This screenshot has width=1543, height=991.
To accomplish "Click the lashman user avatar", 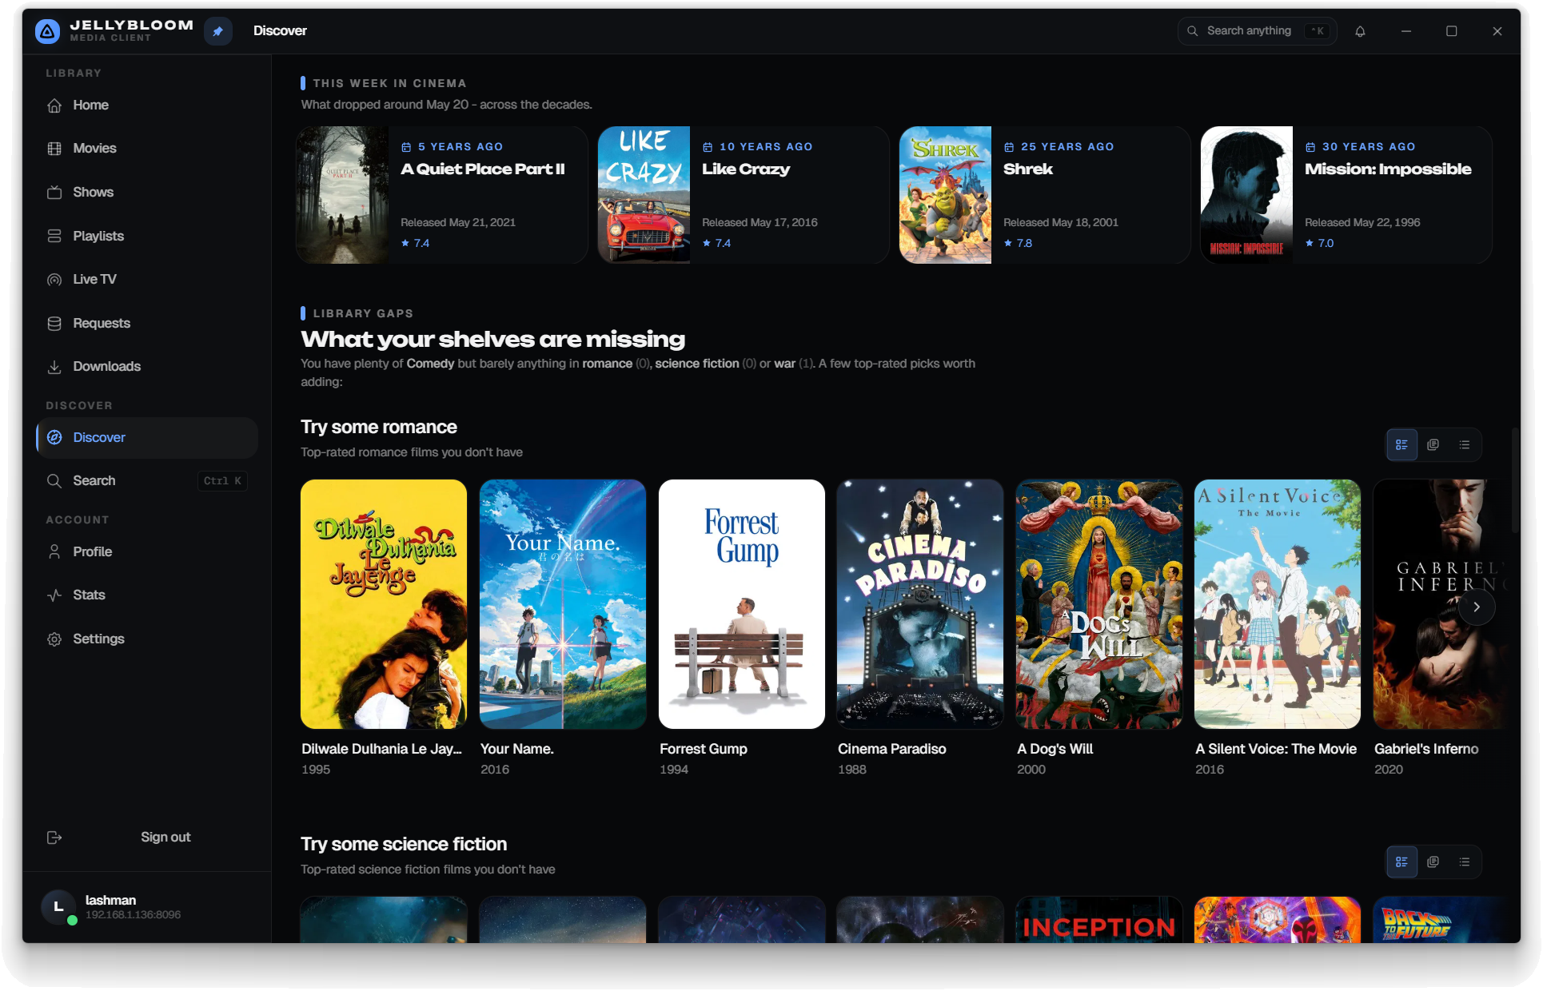I will pyautogui.click(x=58, y=907).
